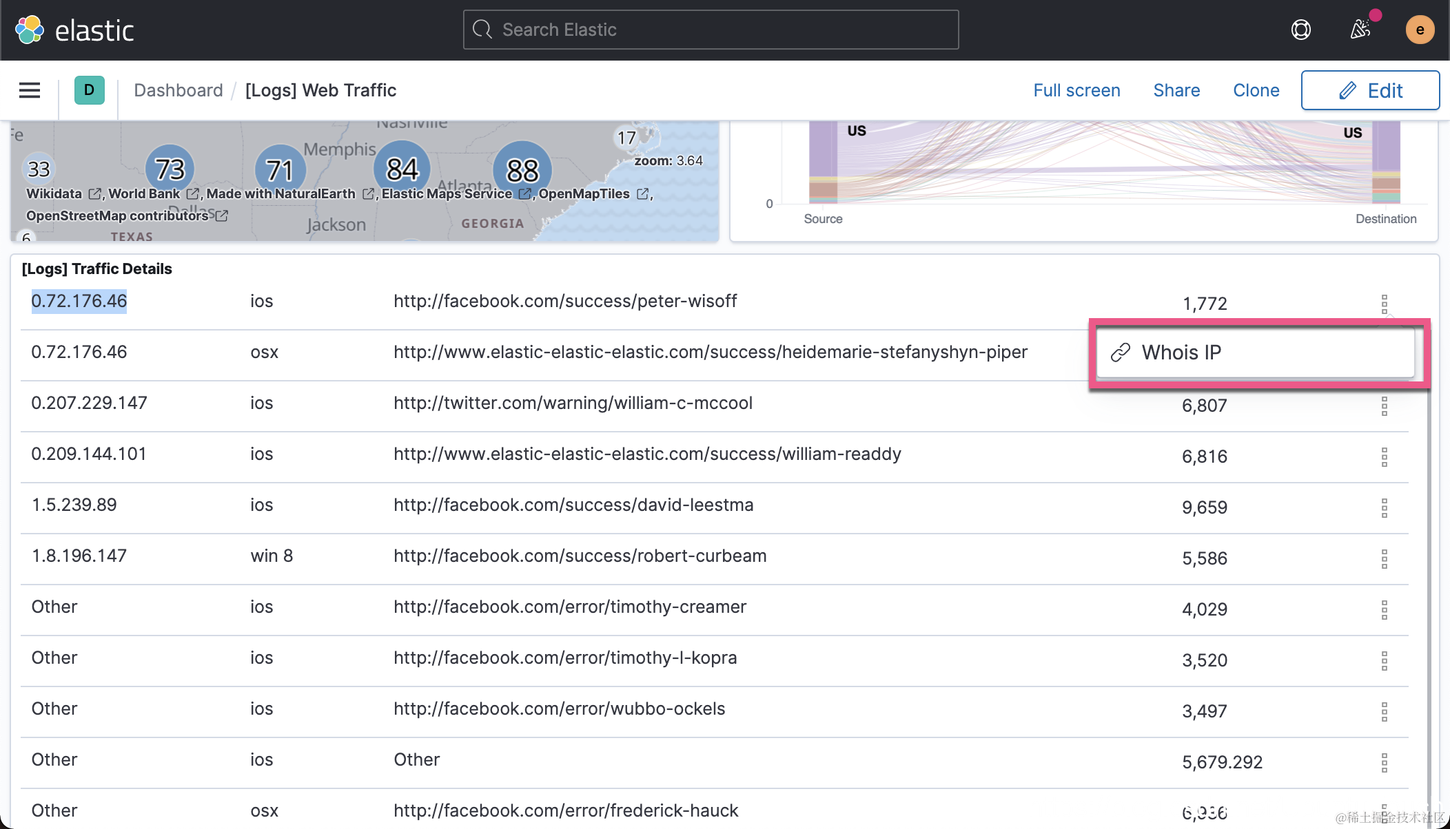Open the Share menu
The image size is (1450, 829).
[x=1176, y=90]
